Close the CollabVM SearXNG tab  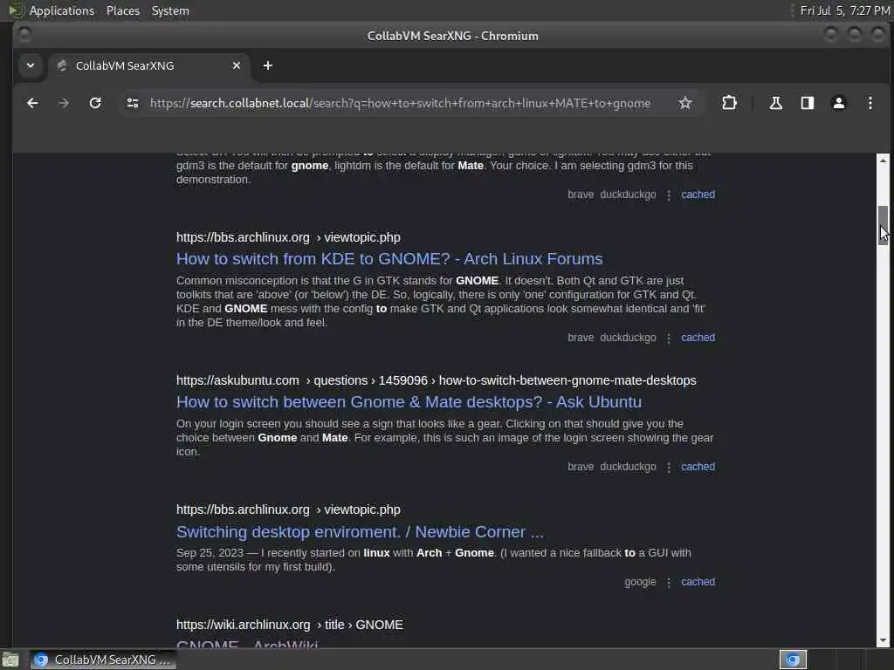click(x=236, y=65)
